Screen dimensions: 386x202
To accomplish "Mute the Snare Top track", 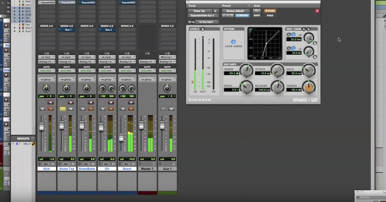I will (x=70, y=109).
